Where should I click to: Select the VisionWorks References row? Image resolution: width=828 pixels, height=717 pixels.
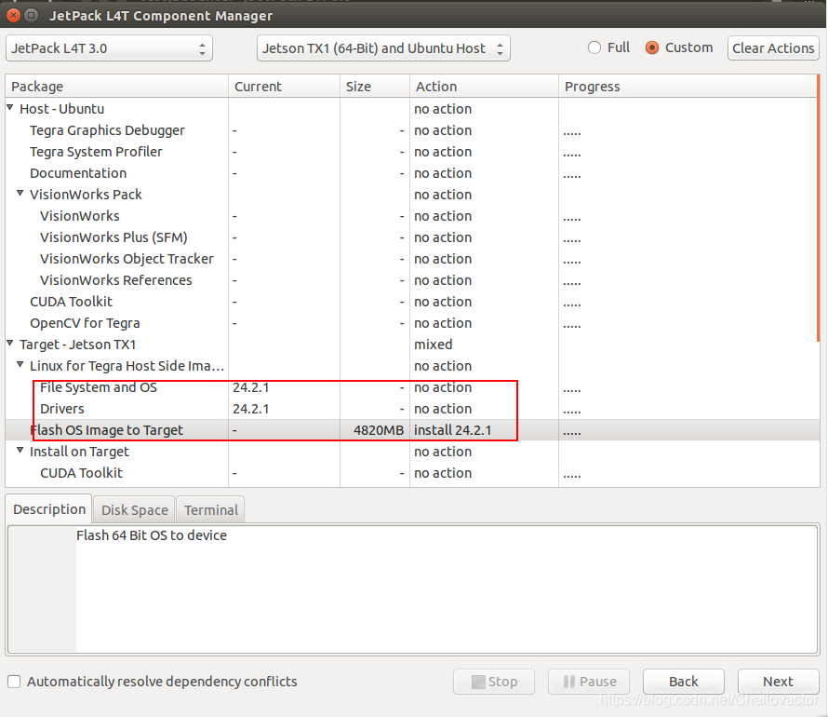[411, 280]
